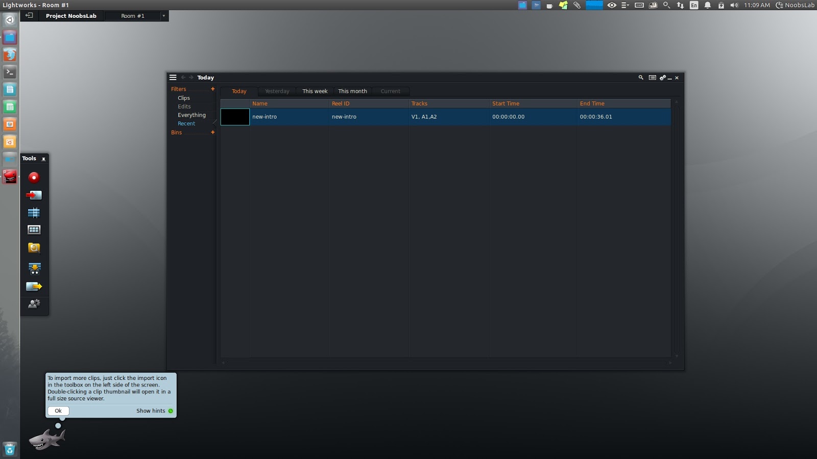
Task: Go forward with the right arrow in content manager
Action: [x=191, y=78]
